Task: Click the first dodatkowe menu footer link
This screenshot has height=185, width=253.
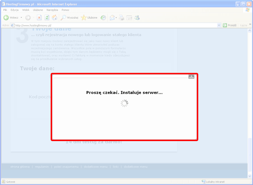Action: pos(96,167)
